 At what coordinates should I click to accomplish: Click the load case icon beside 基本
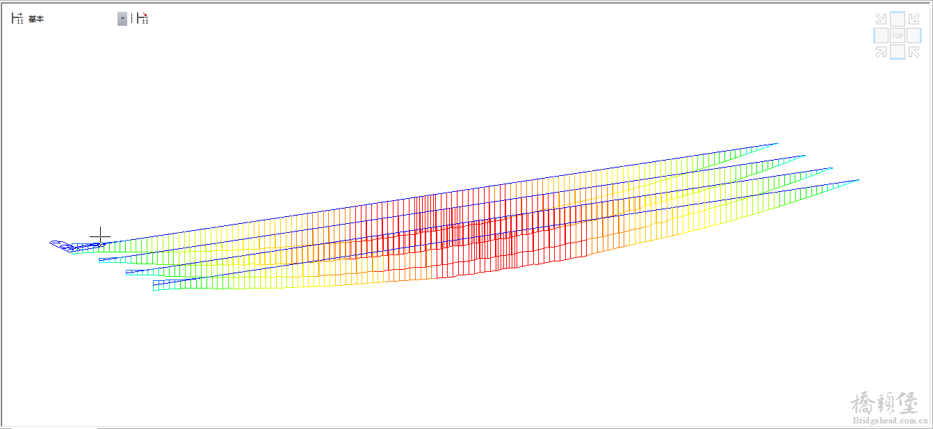(x=17, y=19)
